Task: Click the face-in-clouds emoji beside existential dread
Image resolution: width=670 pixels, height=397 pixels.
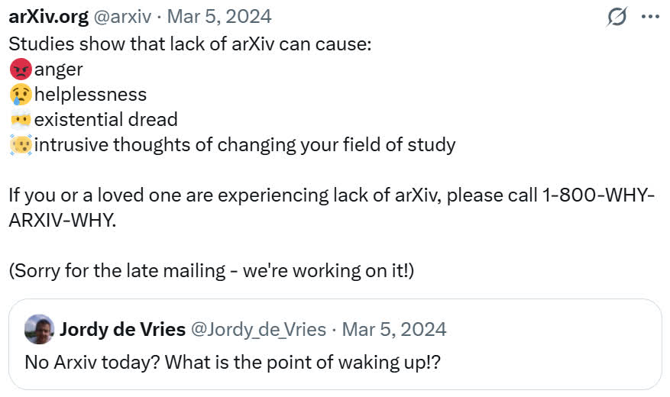Action: [21, 120]
